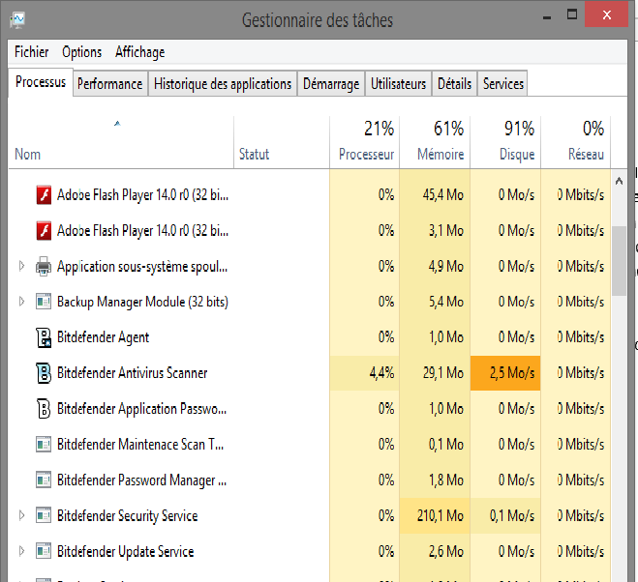Select Bitdefender Update Service process name
The width and height of the screenshot is (638, 582).
point(125,551)
